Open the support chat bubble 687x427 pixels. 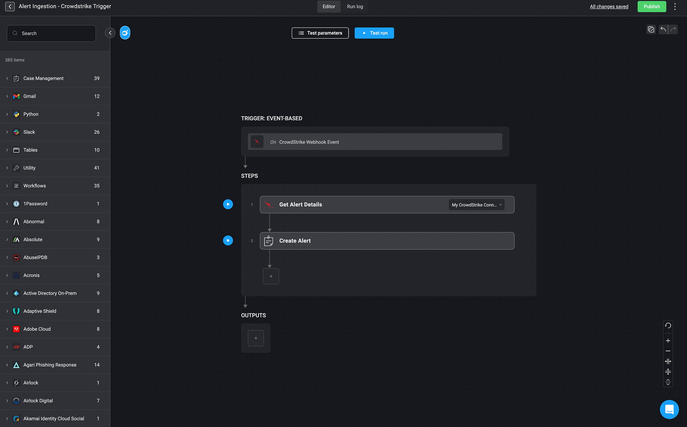pos(669,409)
